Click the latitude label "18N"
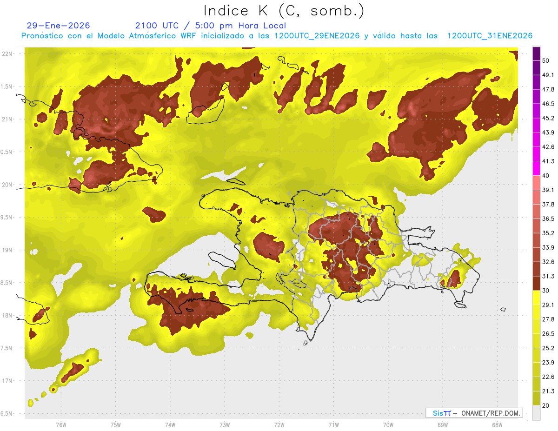The image size is (558, 431). 7,315
